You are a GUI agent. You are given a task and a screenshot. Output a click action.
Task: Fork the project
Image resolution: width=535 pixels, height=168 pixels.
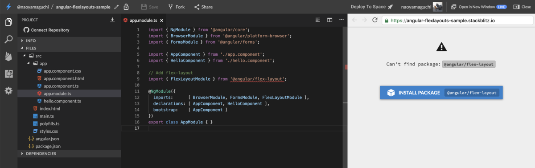[x=177, y=7]
